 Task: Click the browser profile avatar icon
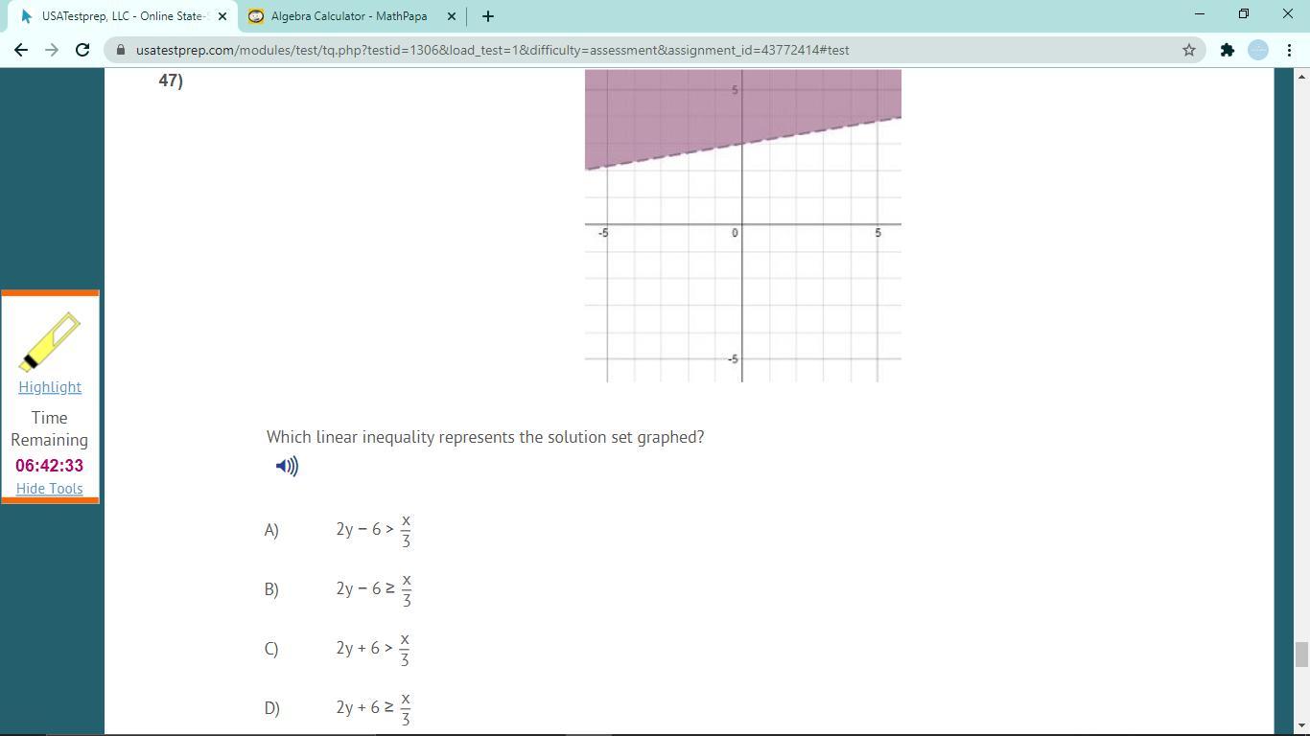[1257, 50]
